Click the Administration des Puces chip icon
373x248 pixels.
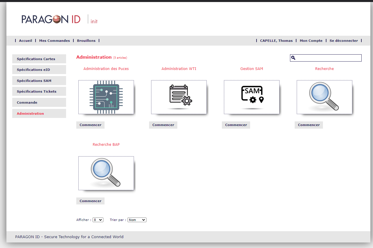(106, 97)
